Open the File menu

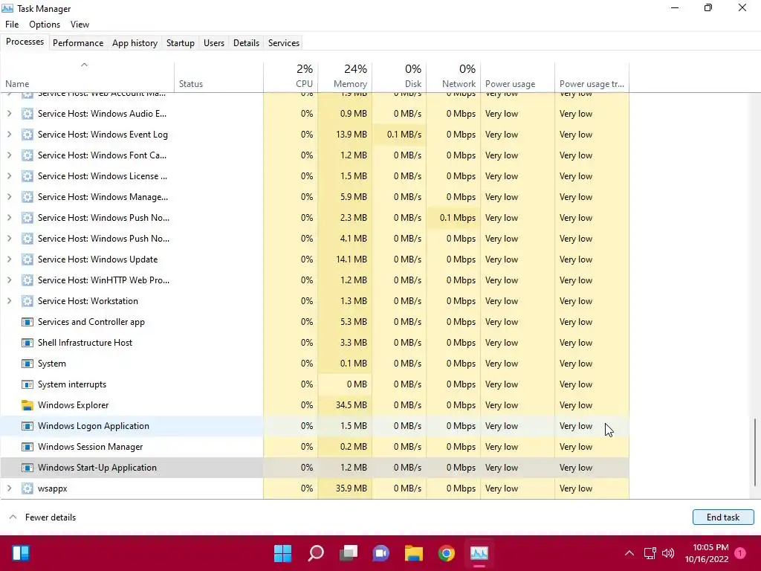(12, 25)
